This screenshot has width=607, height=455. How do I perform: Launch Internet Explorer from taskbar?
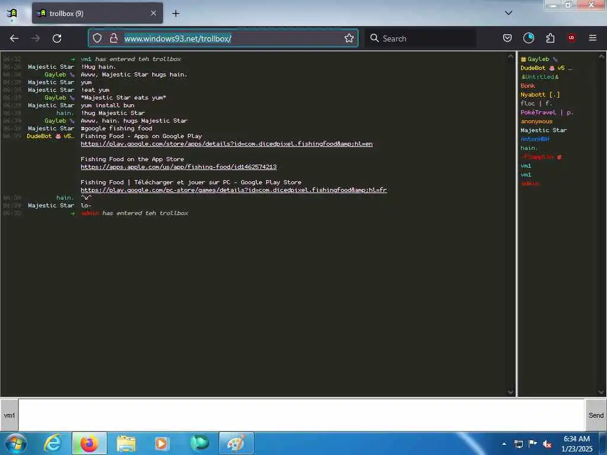53,443
